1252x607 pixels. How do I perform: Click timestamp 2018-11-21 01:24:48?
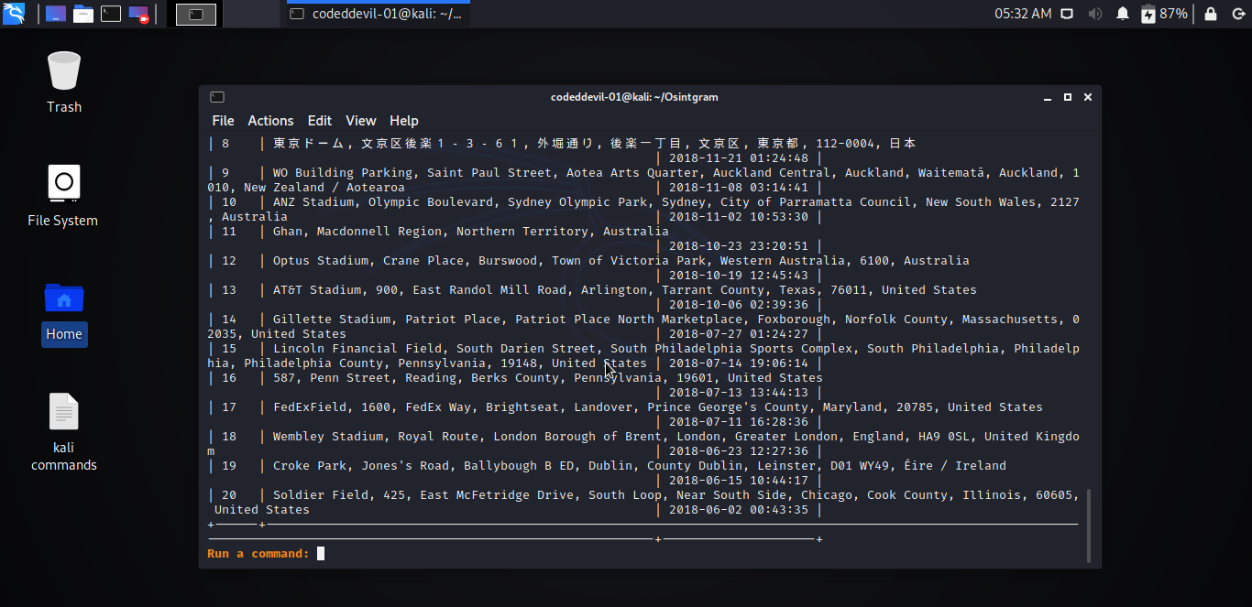tap(739, 157)
